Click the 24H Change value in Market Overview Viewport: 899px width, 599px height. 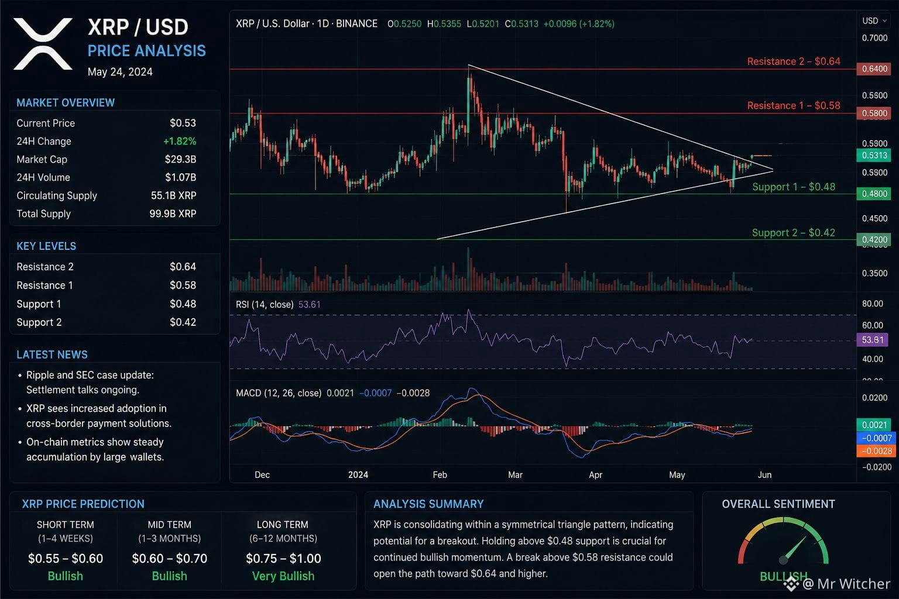click(180, 142)
